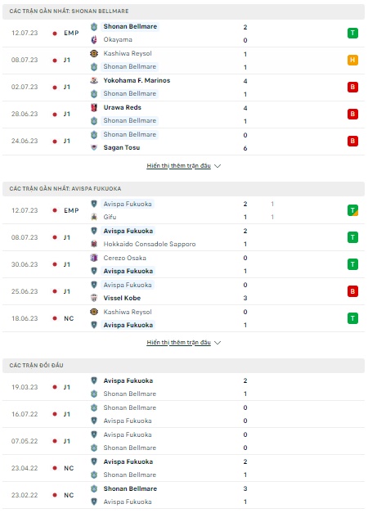Image resolution: width=368 pixels, height=513 pixels.
Task: Click the green T badge for Okayama match
Action: (352, 33)
